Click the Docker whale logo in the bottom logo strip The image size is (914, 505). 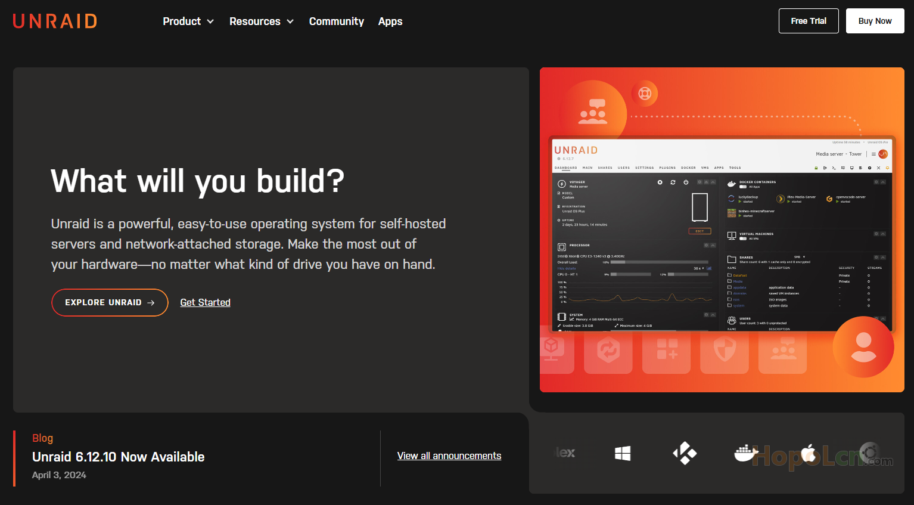tap(747, 454)
